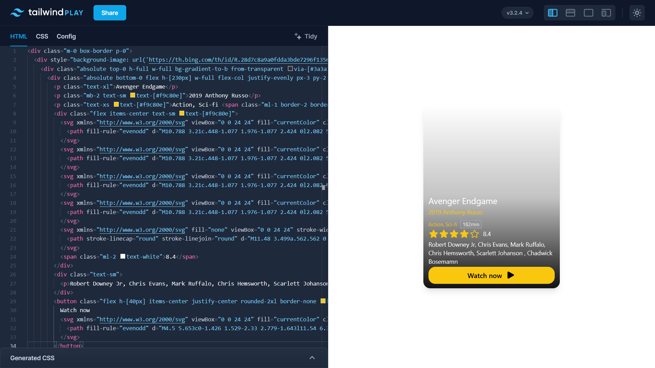Click the white color swatch on line 24
655x368 pixels.
click(x=123, y=256)
